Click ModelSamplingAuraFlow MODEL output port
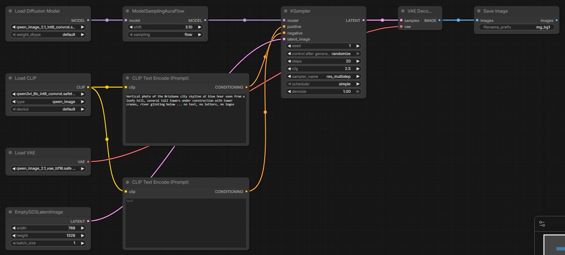Viewport: 565px width, 255px height. tap(206, 21)
